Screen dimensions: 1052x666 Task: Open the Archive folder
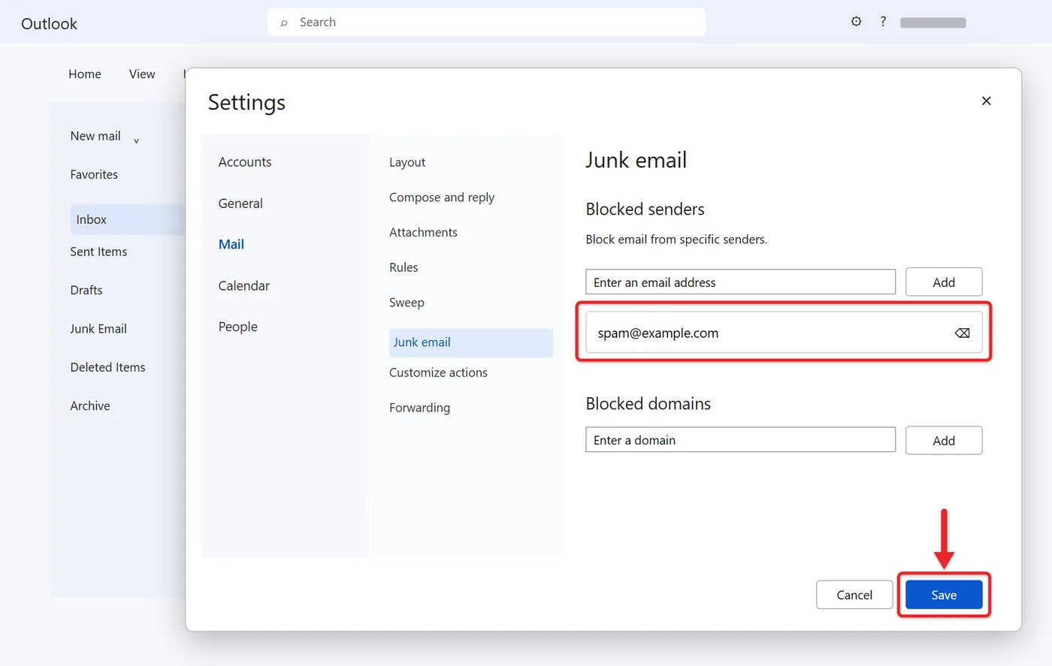coord(90,405)
